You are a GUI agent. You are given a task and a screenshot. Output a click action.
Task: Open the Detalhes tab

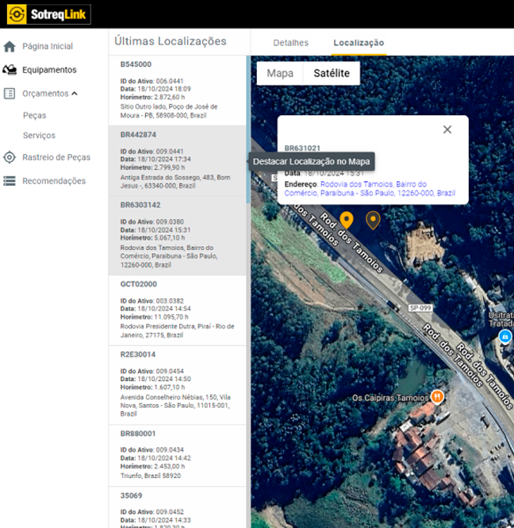click(x=290, y=43)
